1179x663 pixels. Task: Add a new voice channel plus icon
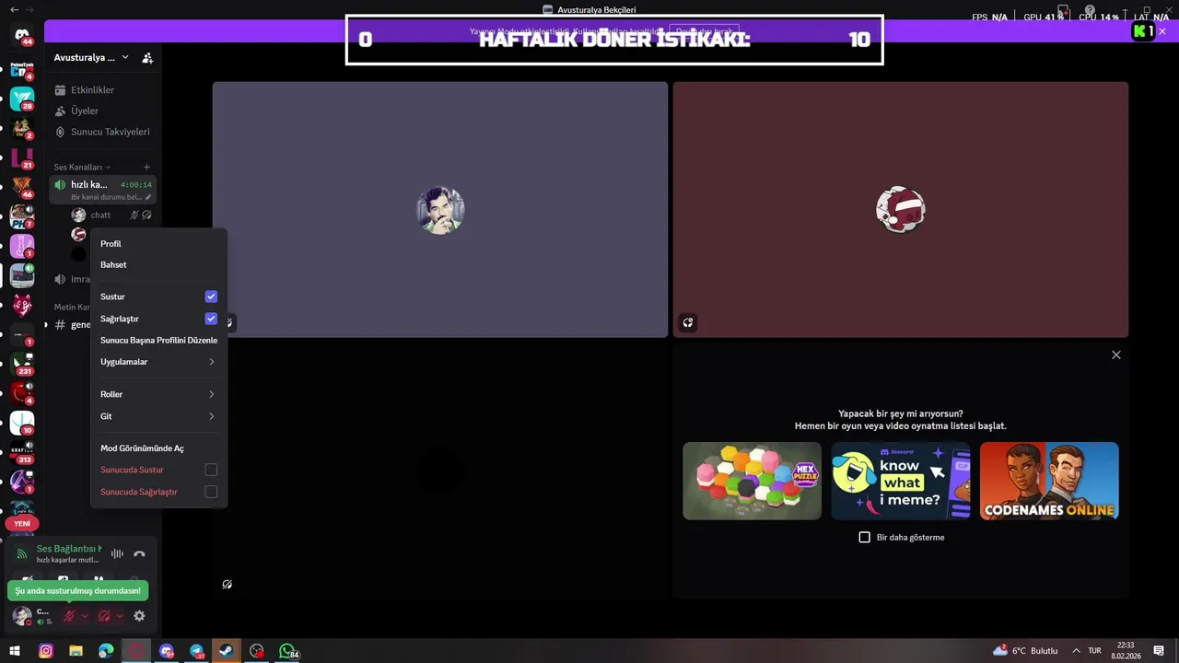point(146,167)
